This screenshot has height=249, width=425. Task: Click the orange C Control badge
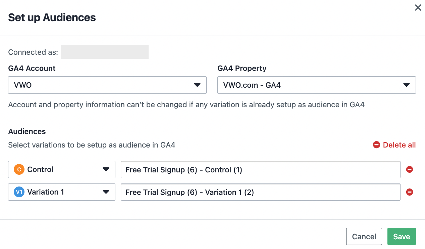[x=19, y=170]
